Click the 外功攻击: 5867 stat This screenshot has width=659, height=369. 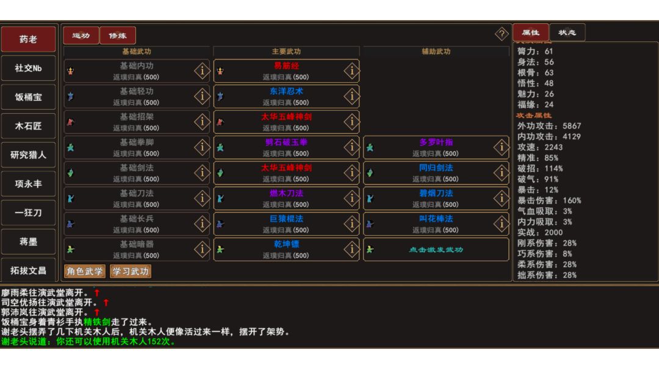[x=549, y=126]
